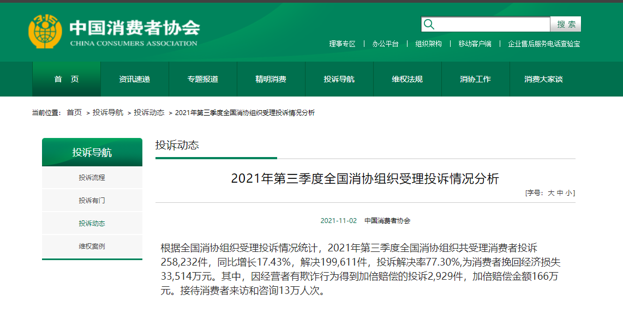The width and height of the screenshot is (623, 313).
Task: Open the 专题报道 navigation tab
Action: point(202,79)
